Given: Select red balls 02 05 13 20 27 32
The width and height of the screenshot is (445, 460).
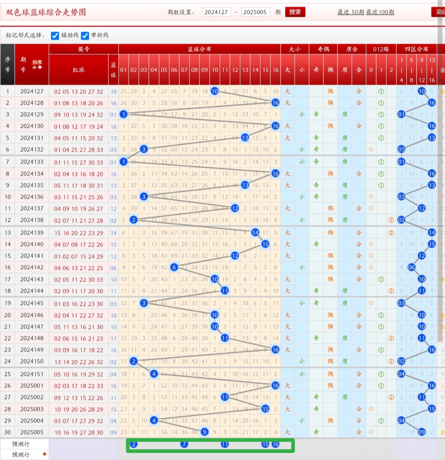Looking at the screenshot, I should (79, 92).
